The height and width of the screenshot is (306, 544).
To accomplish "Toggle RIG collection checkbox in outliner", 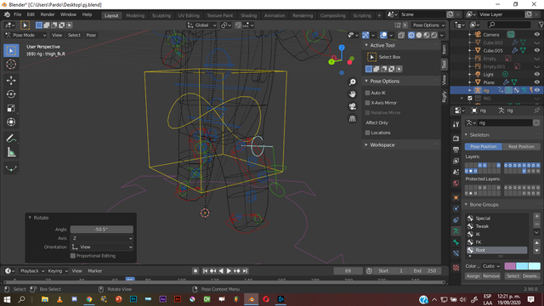I will (x=470, y=99).
